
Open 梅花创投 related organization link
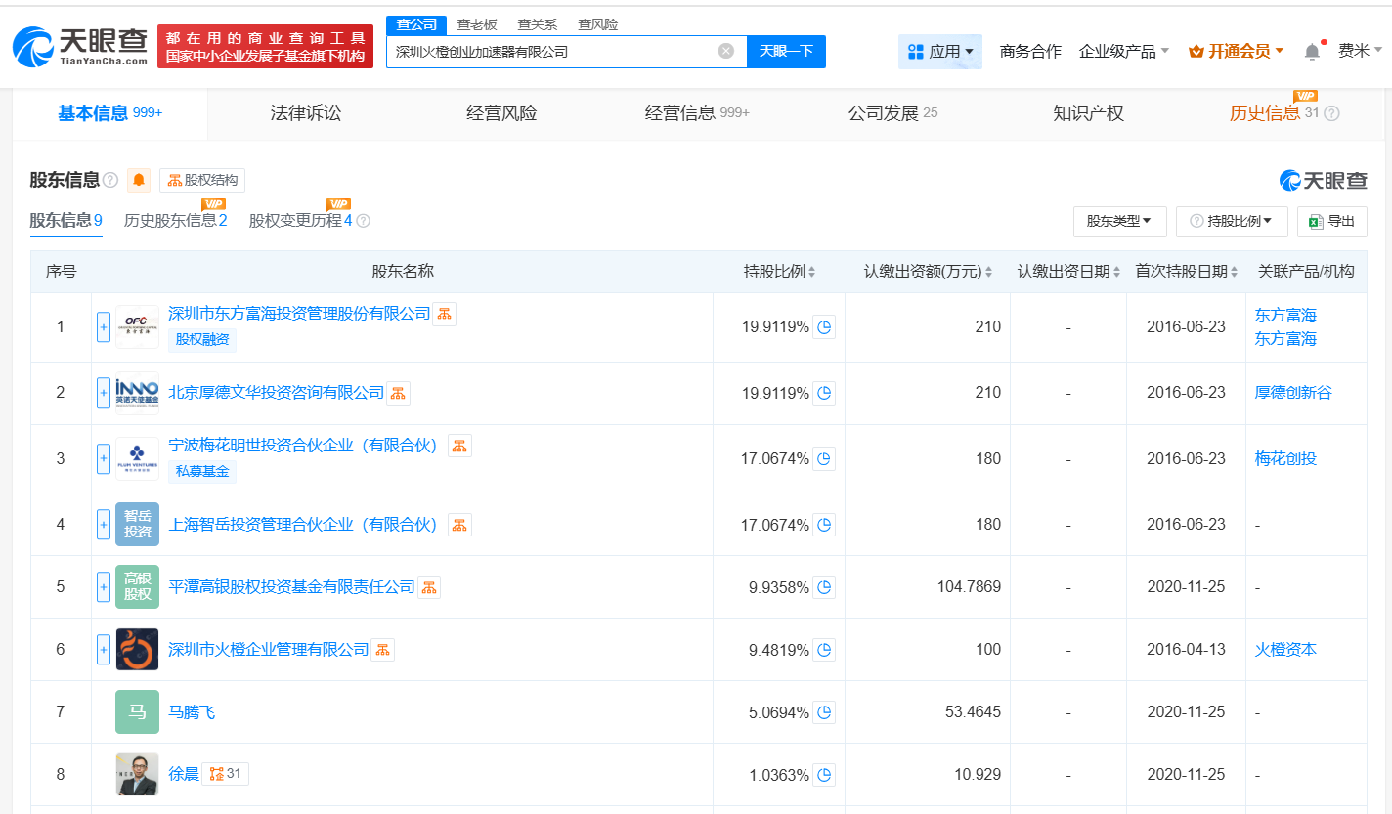(1285, 458)
